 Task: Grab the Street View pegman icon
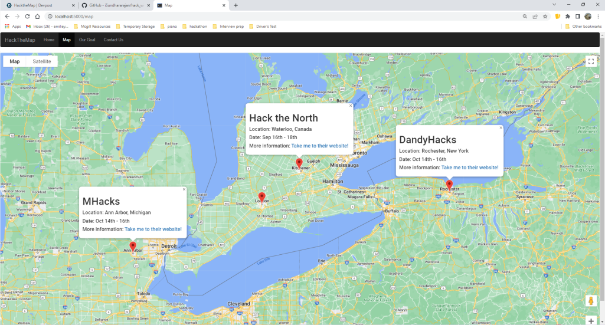point(591,301)
